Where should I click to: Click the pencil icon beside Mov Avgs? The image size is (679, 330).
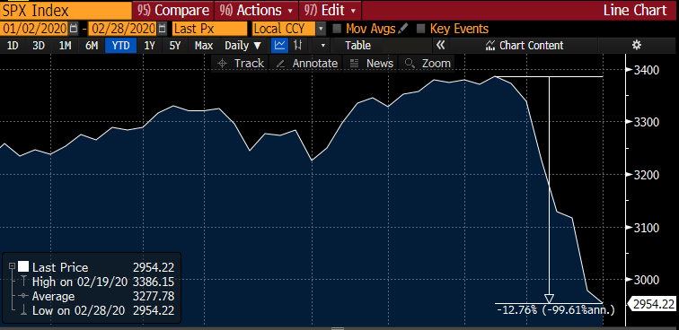[402, 29]
